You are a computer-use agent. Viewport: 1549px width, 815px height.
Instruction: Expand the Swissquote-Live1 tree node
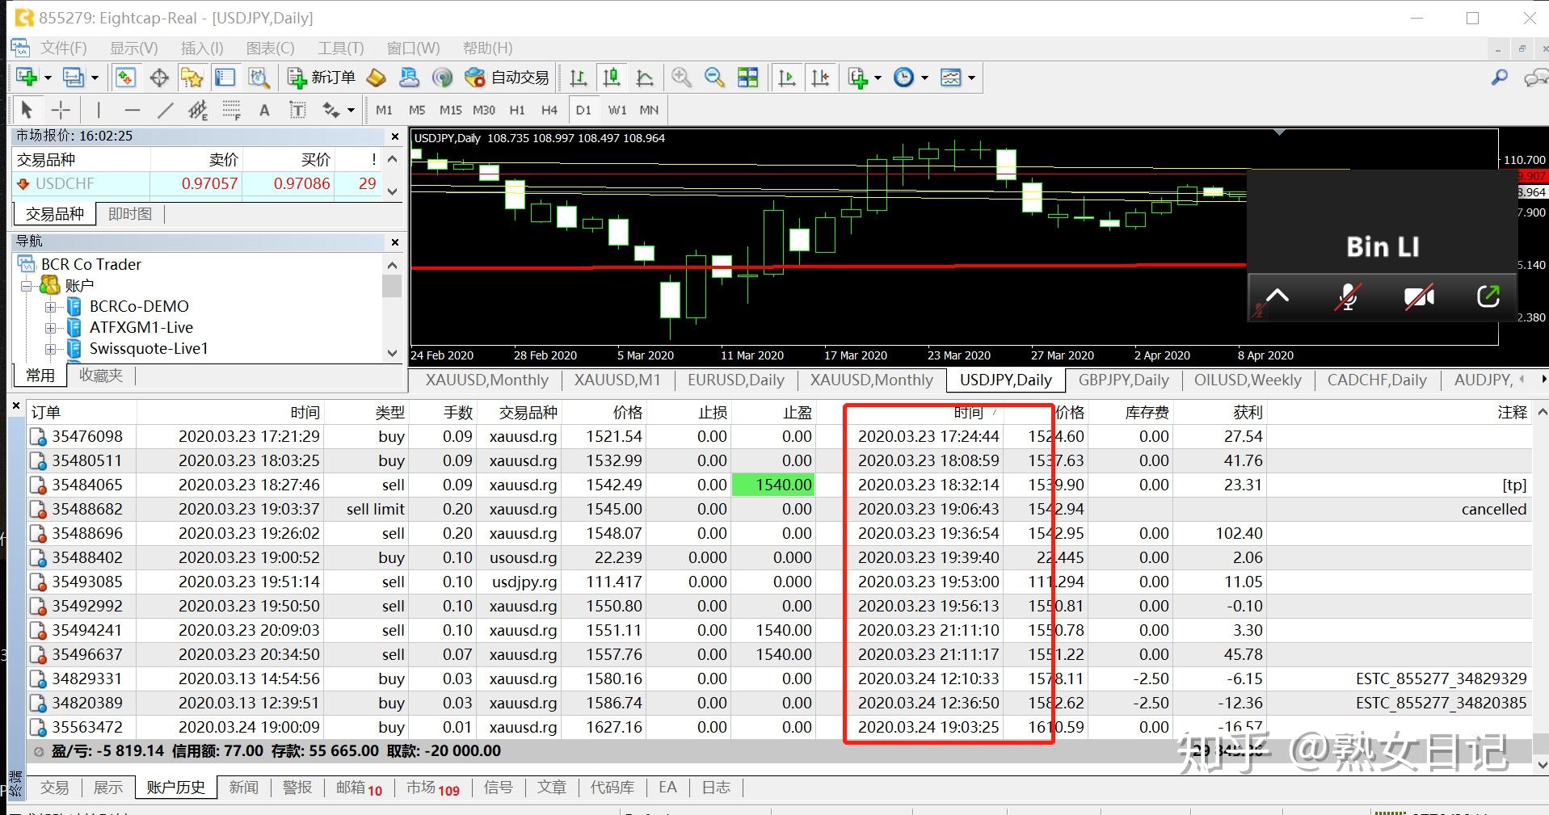[51, 349]
